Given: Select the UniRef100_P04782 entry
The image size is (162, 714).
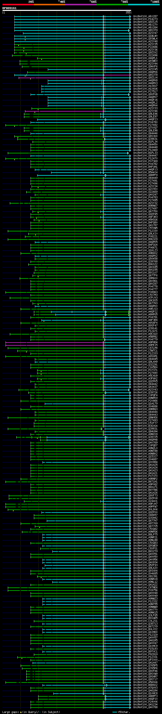Looking at the screenshot, I should pyautogui.click(x=145, y=164).
